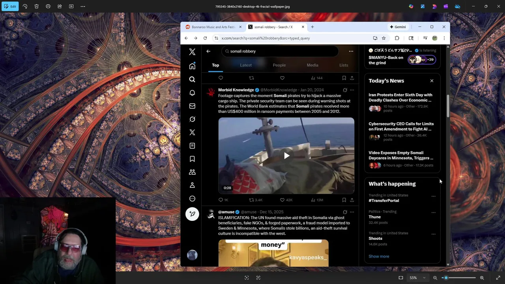The height and width of the screenshot is (284, 505).
Task: Open X Bookmarks icon in sidebar
Action: point(192,159)
